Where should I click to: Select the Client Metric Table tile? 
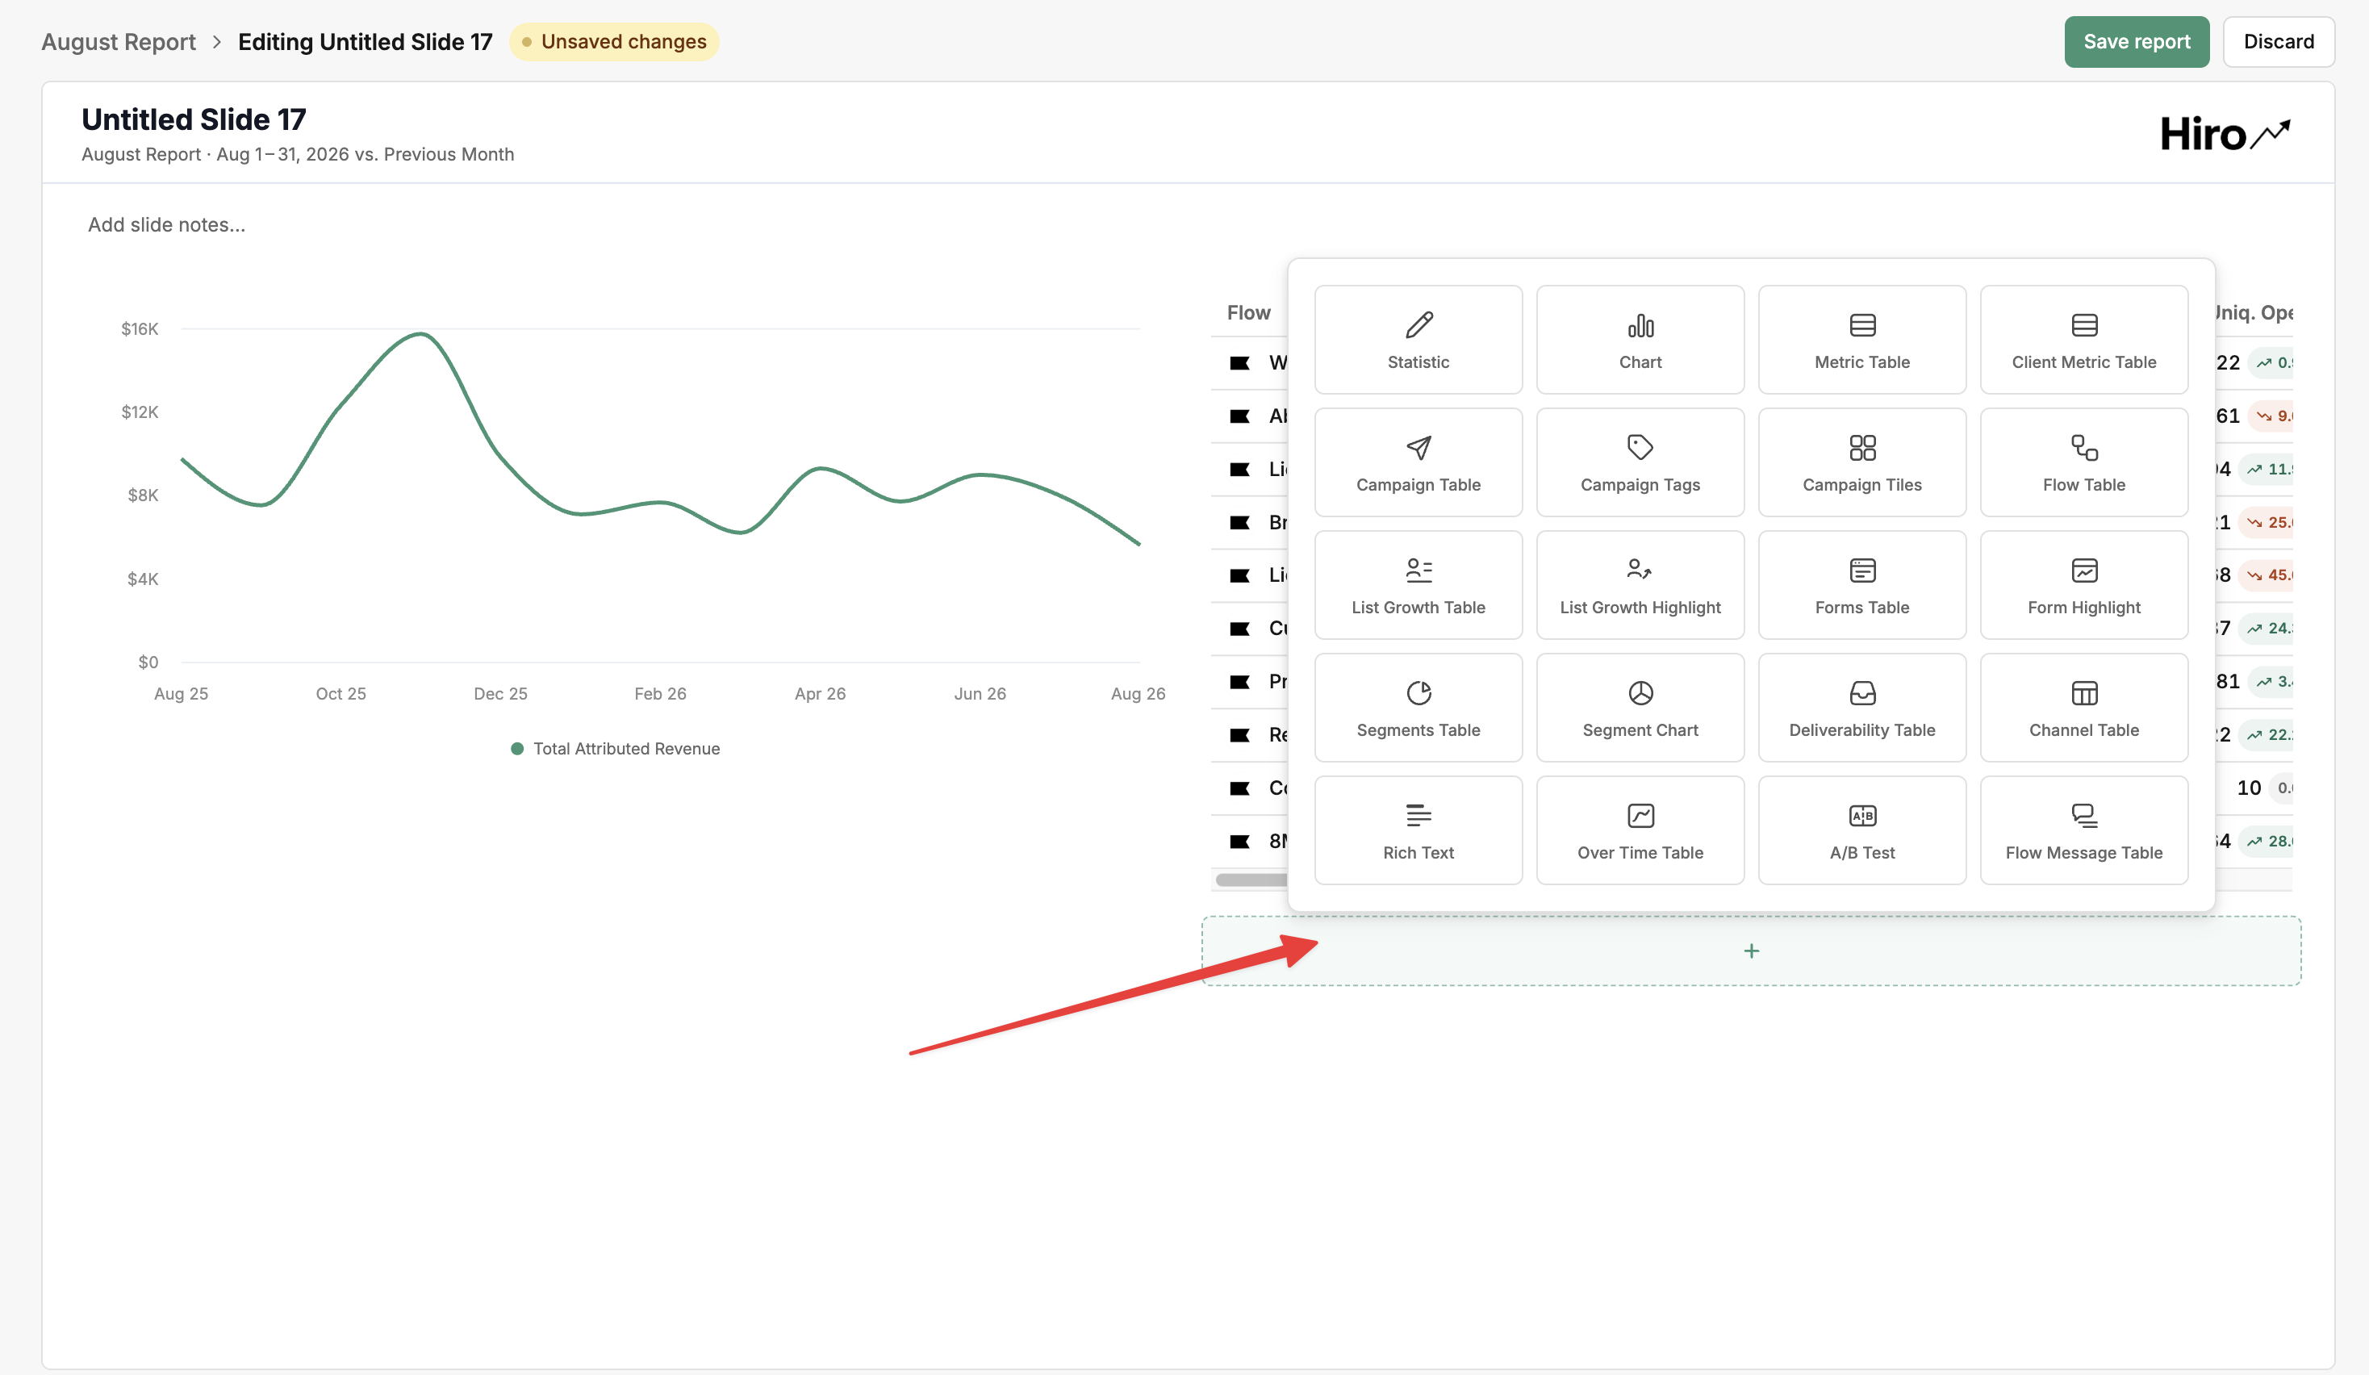2083,339
